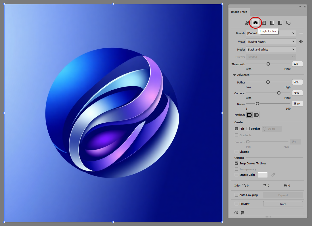Choose the Low Color preset icon
This screenshot has height=226, width=312.
point(264,23)
